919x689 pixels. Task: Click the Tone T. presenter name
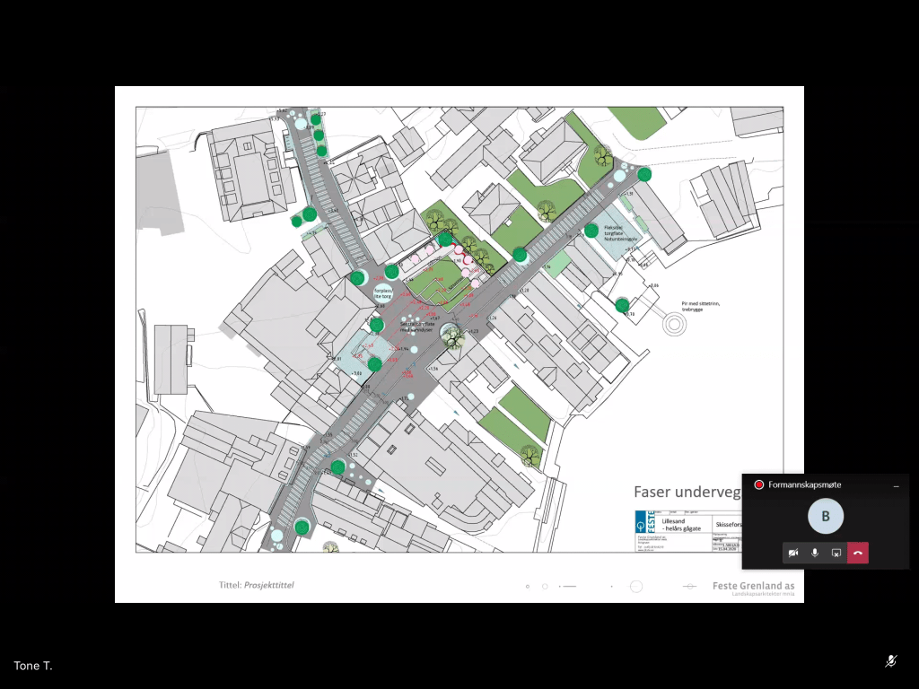33,666
